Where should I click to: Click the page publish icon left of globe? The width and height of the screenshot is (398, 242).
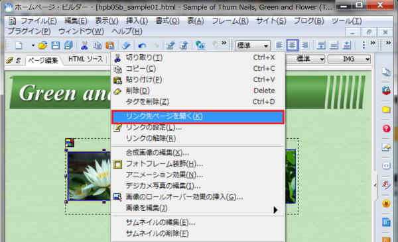pos(170,46)
